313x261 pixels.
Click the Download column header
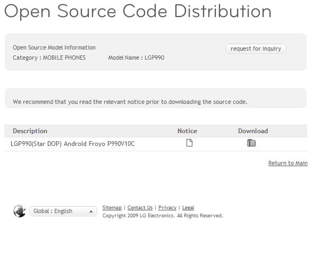(x=253, y=131)
